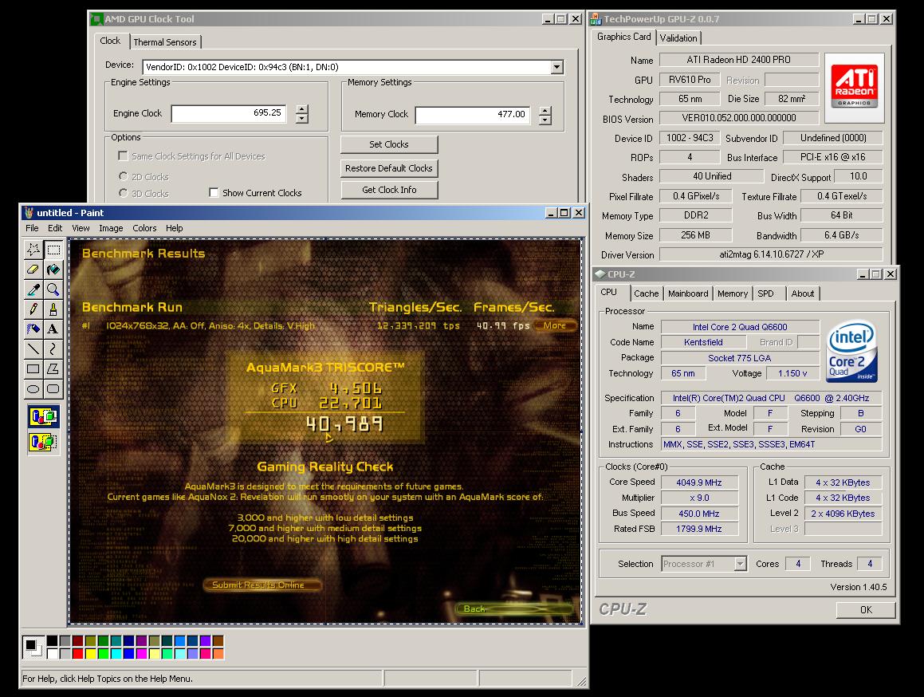Open the File menu in Paint

(32, 228)
